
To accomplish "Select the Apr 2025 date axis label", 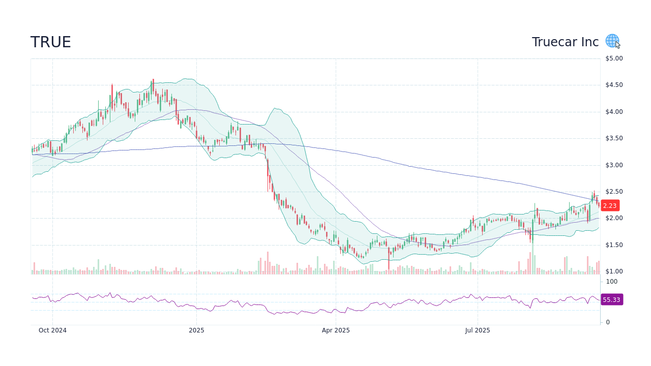I will pos(336,330).
